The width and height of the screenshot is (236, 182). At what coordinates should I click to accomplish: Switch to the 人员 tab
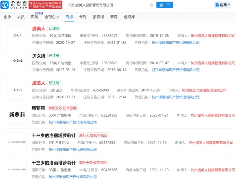[21, 17]
